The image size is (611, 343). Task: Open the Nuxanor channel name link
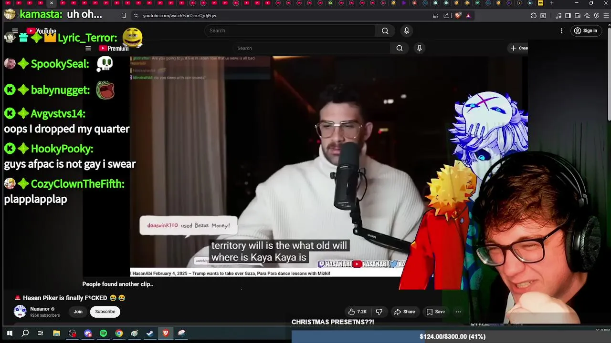tap(40, 309)
